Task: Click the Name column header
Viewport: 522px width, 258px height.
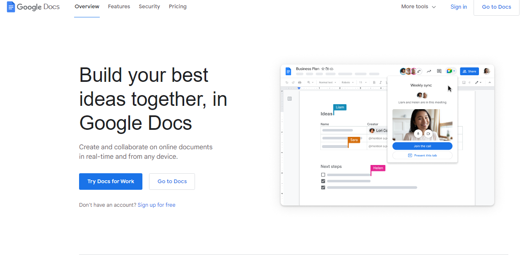Action: tap(325, 124)
